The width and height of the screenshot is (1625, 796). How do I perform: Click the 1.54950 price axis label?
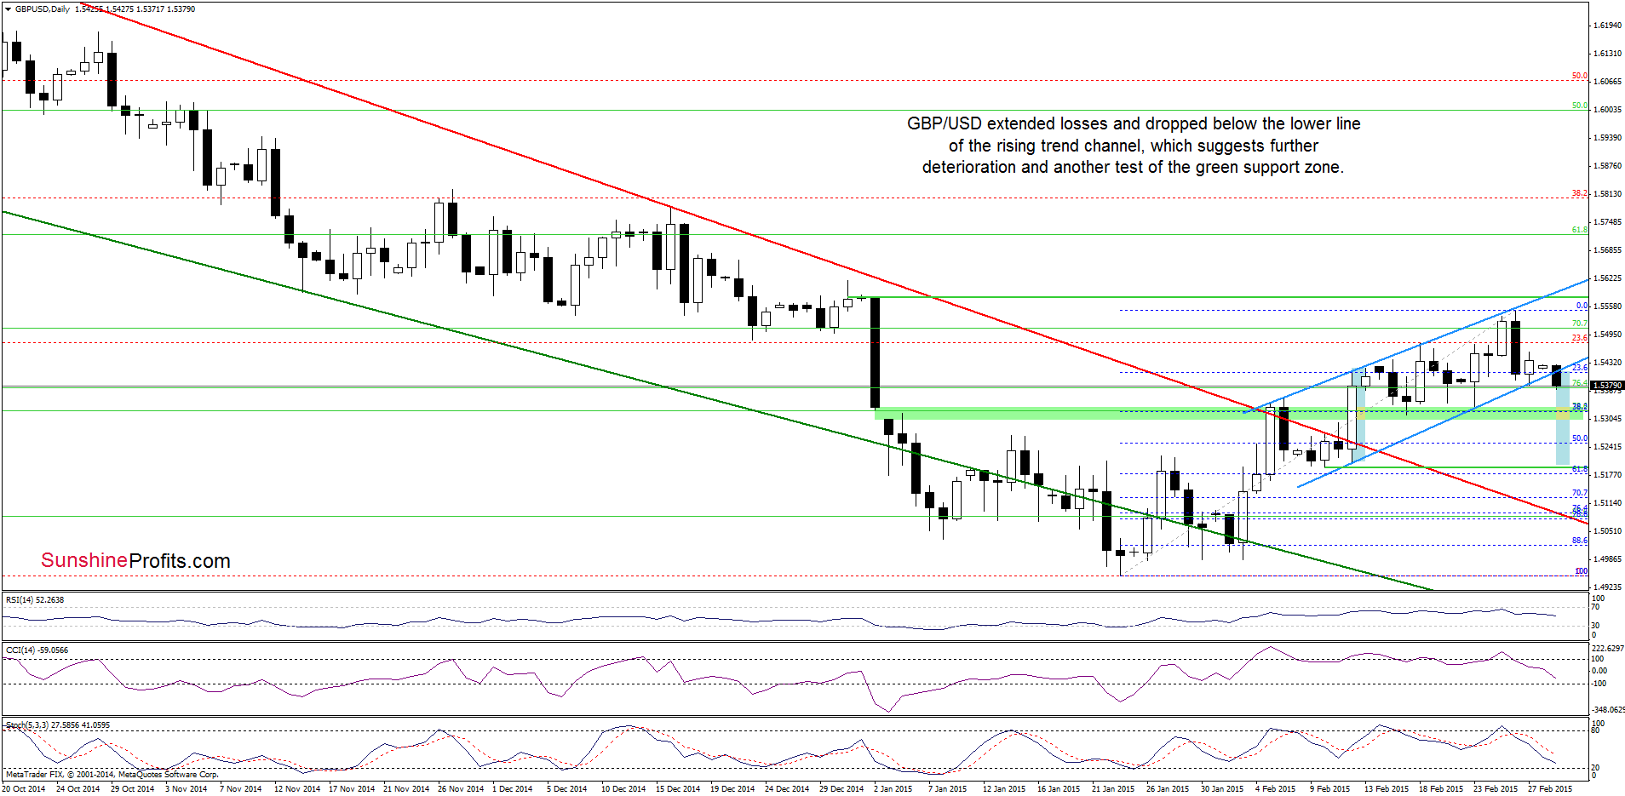tap(1607, 335)
